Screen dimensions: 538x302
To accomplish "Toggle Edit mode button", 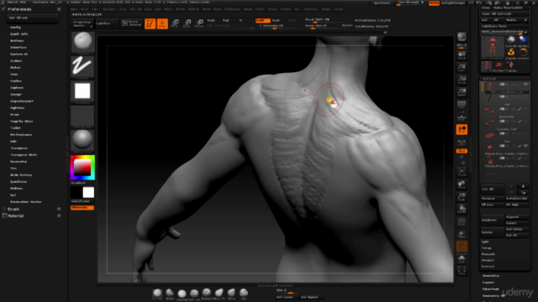I will tap(150, 23).
